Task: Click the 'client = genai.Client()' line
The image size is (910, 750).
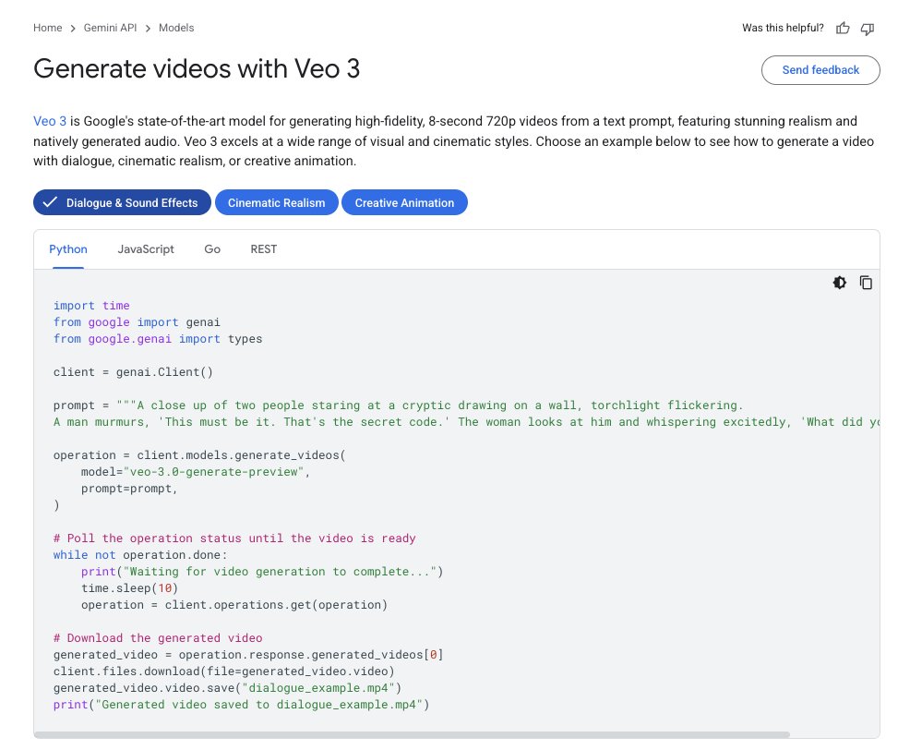Action: tap(133, 372)
